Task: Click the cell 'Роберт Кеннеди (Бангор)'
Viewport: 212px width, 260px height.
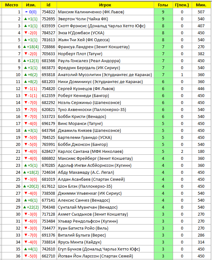Action: click(105, 96)
